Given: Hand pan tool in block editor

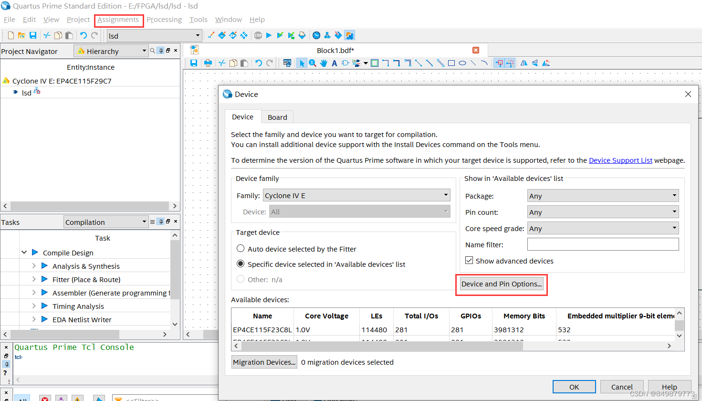Looking at the screenshot, I should (324, 63).
